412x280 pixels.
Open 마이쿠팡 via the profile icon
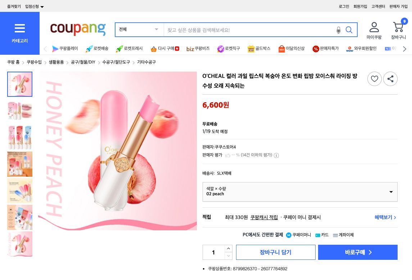click(374, 27)
